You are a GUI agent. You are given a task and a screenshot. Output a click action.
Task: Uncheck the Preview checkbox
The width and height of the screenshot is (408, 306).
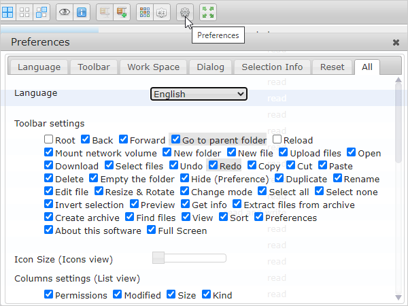pyautogui.click(x=134, y=204)
